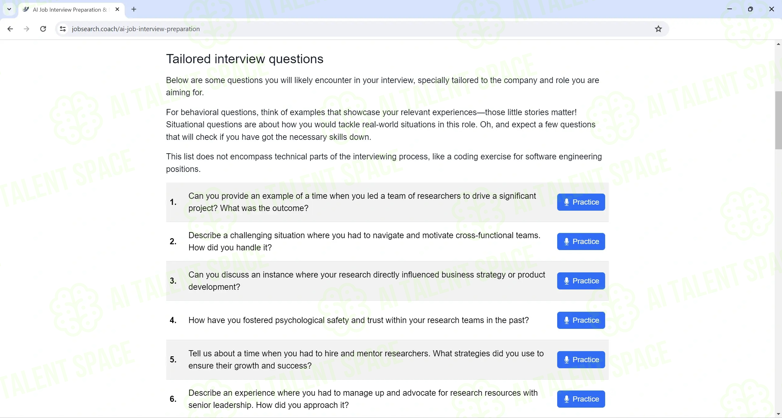782x418 pixels.
Task: Bookmark this page with the star icon
Action: pos(658,29)
